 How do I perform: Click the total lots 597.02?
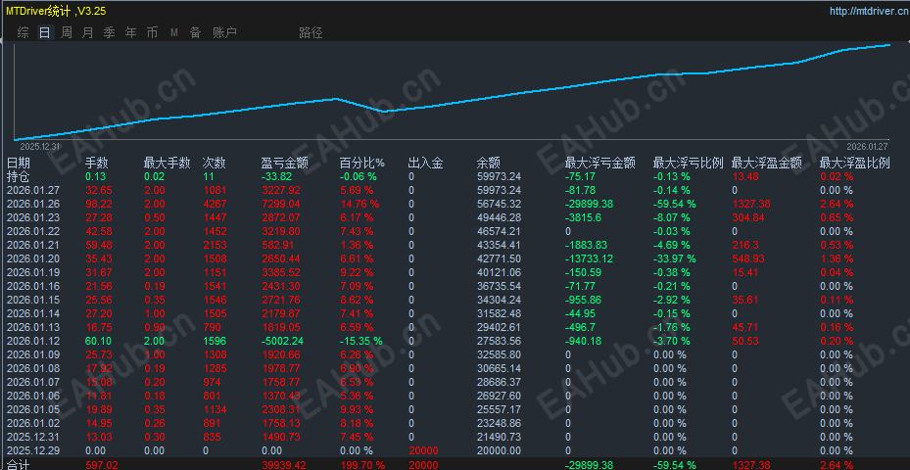point(100,465)
